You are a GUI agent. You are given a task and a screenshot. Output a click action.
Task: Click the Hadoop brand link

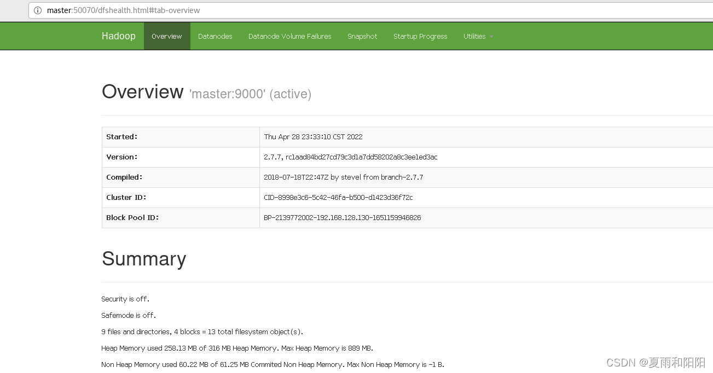pyautogui.click(x=118, y=36)
